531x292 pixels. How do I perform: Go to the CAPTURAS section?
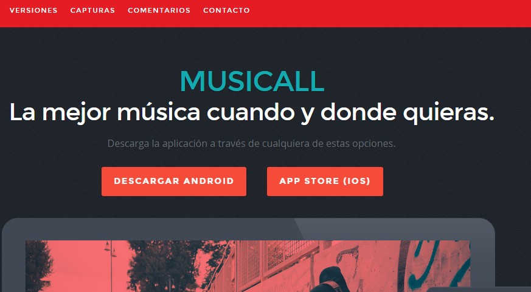pyautogui.click(x=92, y=10)
